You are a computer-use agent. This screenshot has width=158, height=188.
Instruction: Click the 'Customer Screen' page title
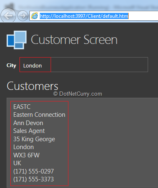74,40
